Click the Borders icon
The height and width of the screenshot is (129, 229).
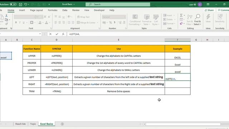(x=31, y=23)
